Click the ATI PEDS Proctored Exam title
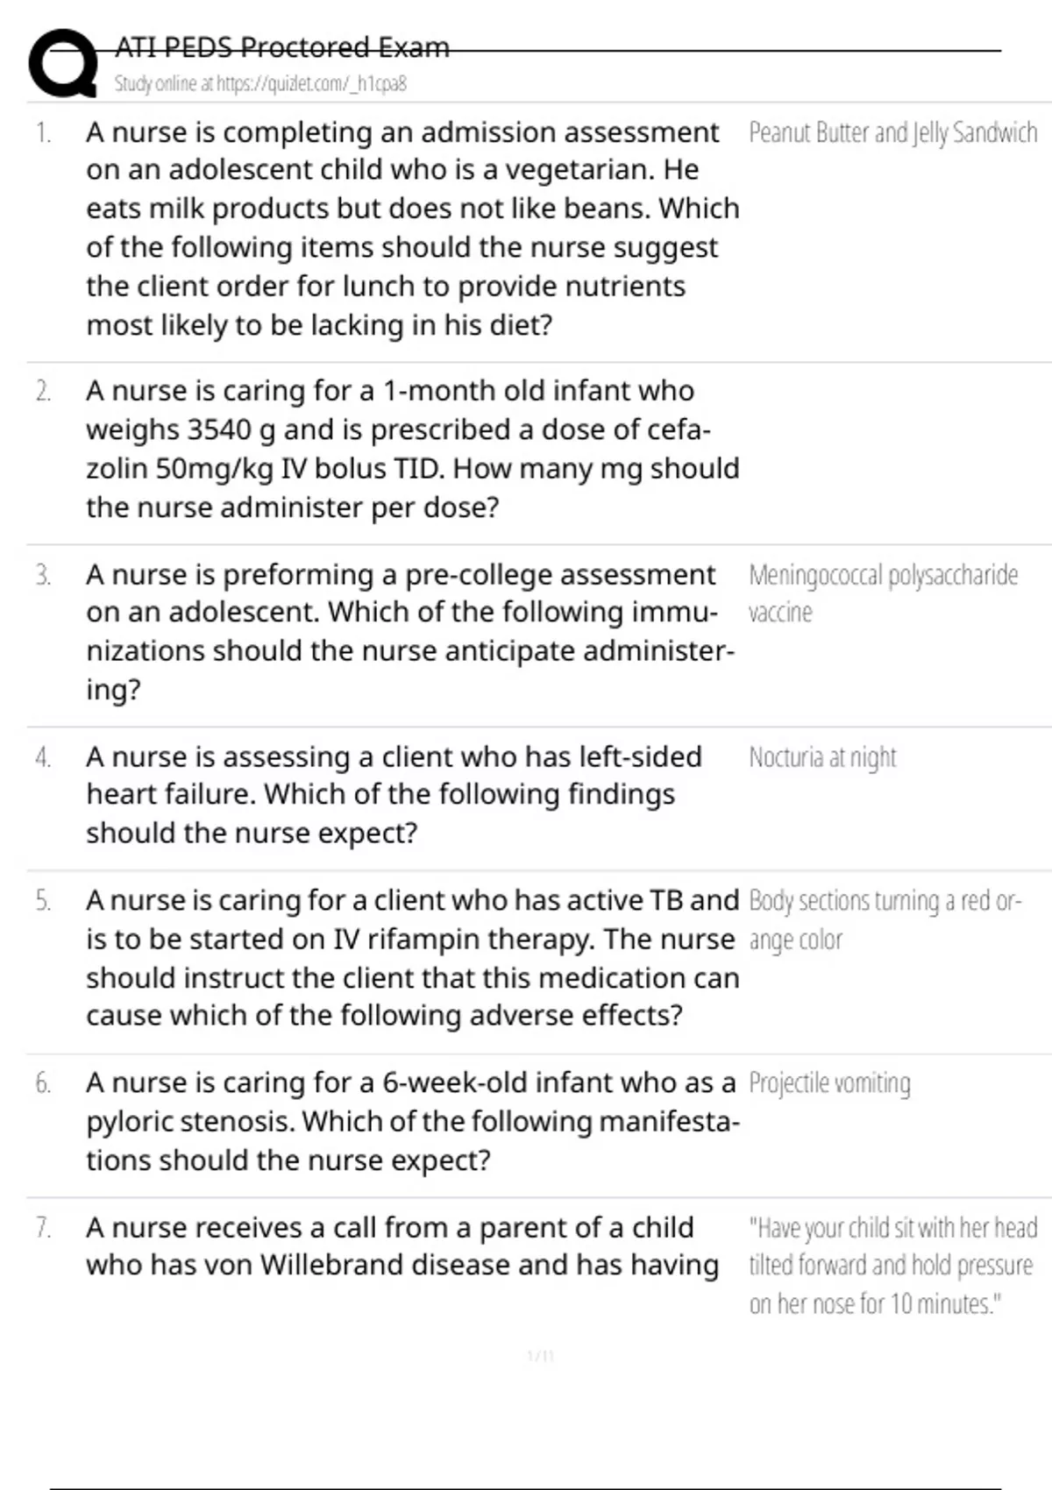This screenshot has height=1490, width=1052. click(282, 46)
